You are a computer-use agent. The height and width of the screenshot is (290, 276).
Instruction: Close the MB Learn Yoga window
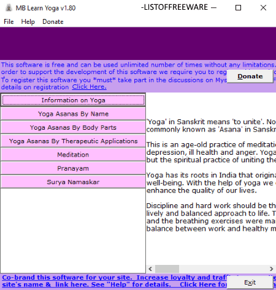(x=263, y=8)
